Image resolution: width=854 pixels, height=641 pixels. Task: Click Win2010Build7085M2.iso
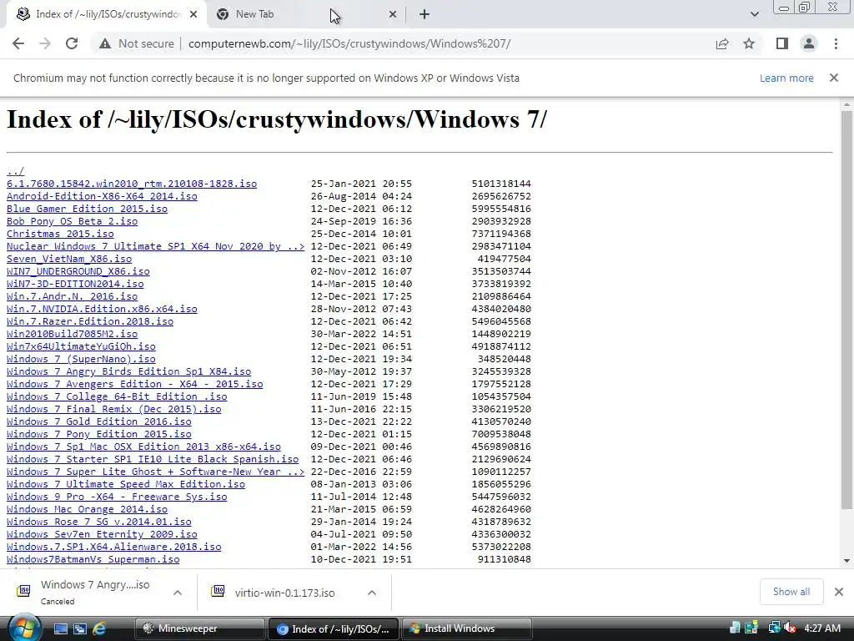coord(72,334)
